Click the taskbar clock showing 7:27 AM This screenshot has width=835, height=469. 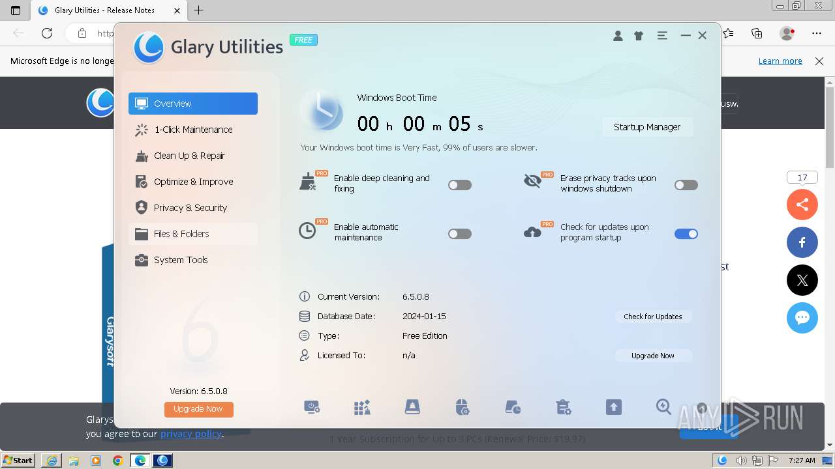point(802,461)
